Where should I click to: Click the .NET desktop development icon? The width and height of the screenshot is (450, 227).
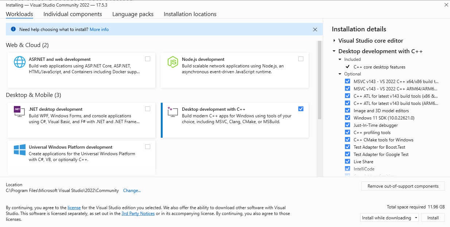coord(20,112)
